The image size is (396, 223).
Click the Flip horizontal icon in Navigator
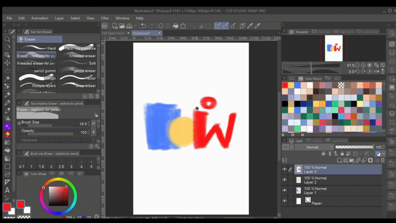[377, 71]
